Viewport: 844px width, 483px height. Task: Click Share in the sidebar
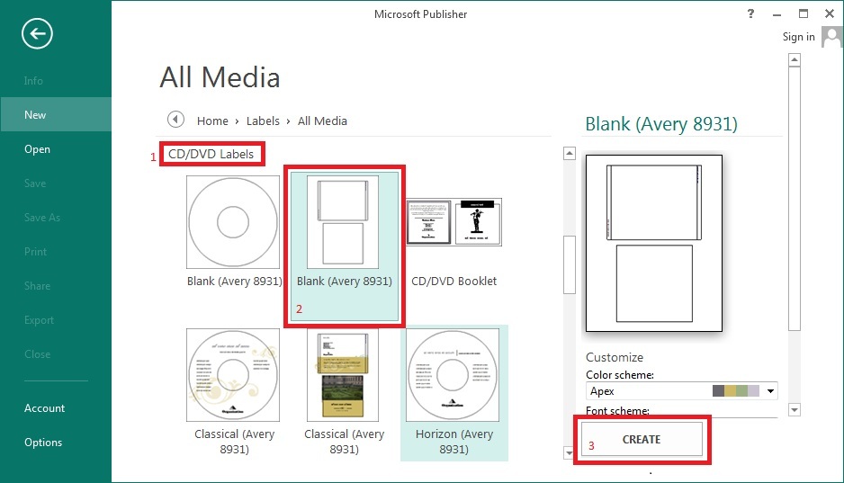click(37, 286)
